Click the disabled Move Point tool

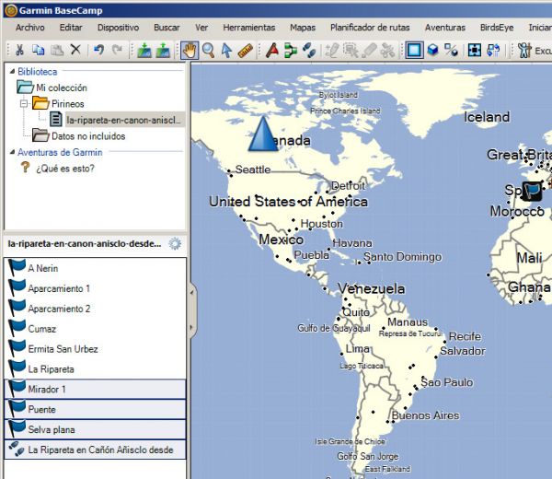[351, 51]
